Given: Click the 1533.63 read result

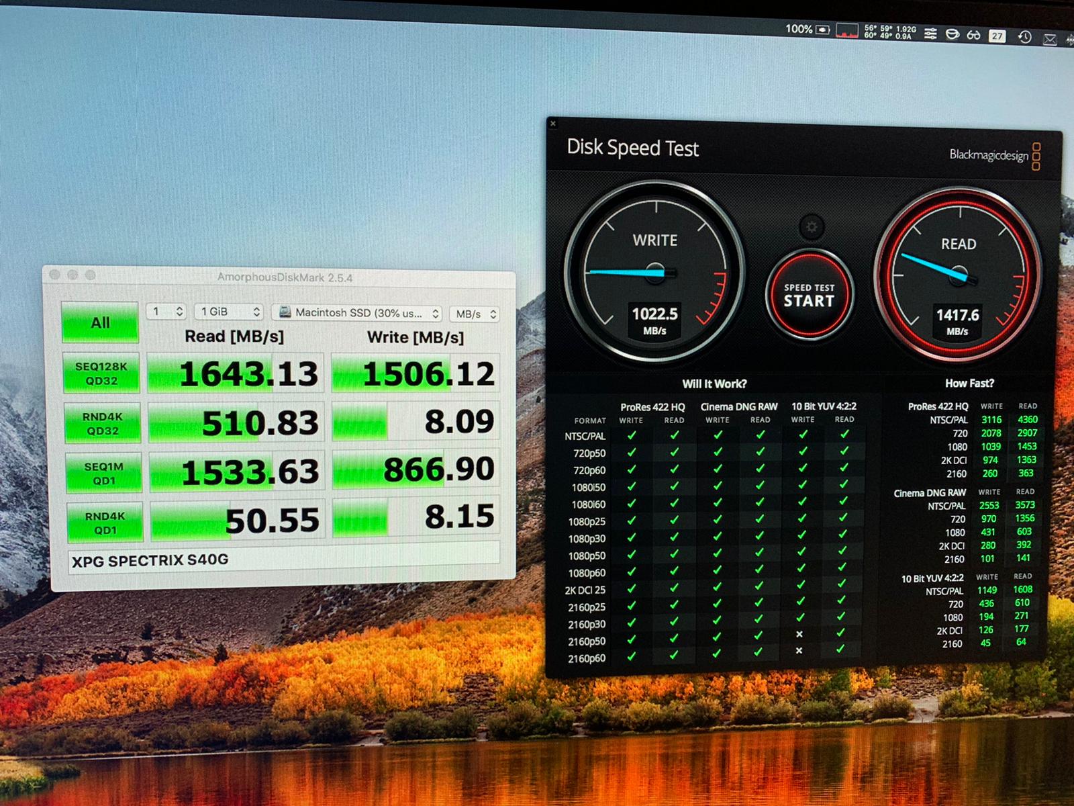Looking at the screenshot, I should click(237, 472).
